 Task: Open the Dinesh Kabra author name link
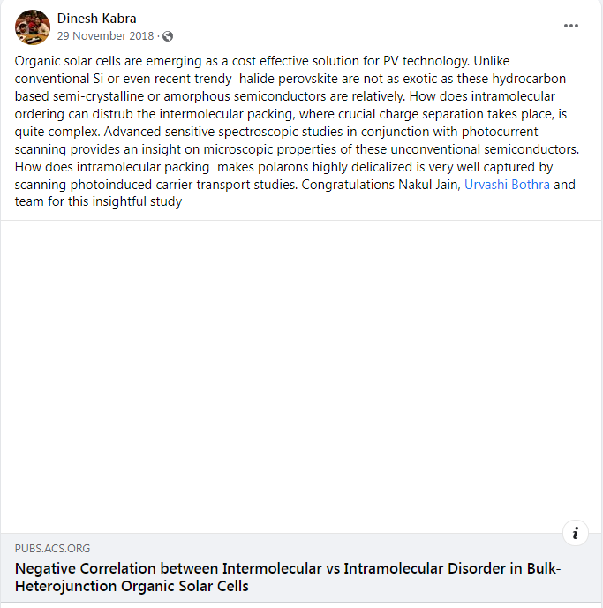(96, 18)
